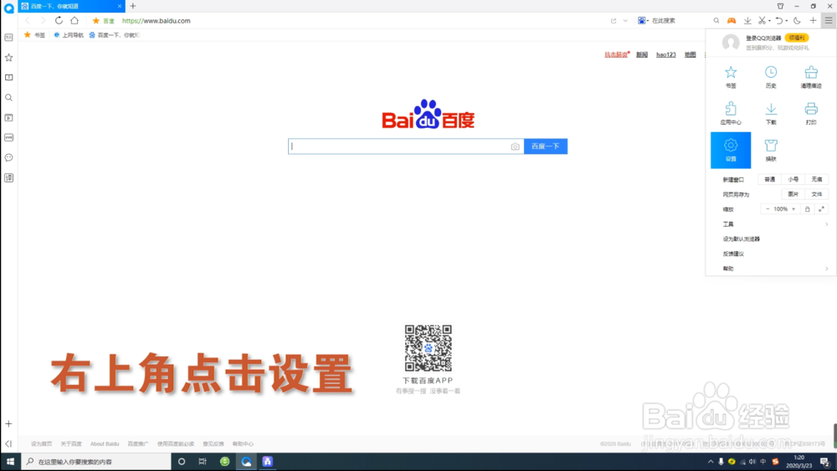The width and height of the screenshot is (837, 471).
Task: Bookmark this page with the orange star
Action: 96,20
